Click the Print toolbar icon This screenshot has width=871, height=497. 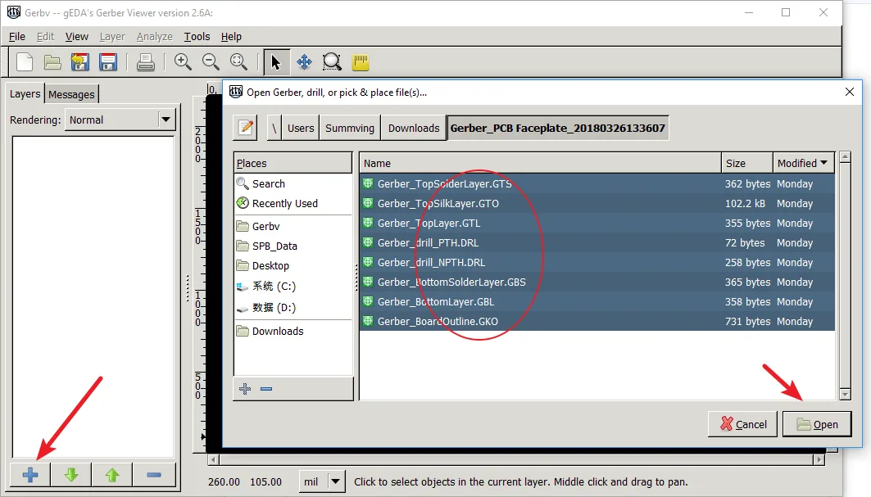[x=146, y=62]
